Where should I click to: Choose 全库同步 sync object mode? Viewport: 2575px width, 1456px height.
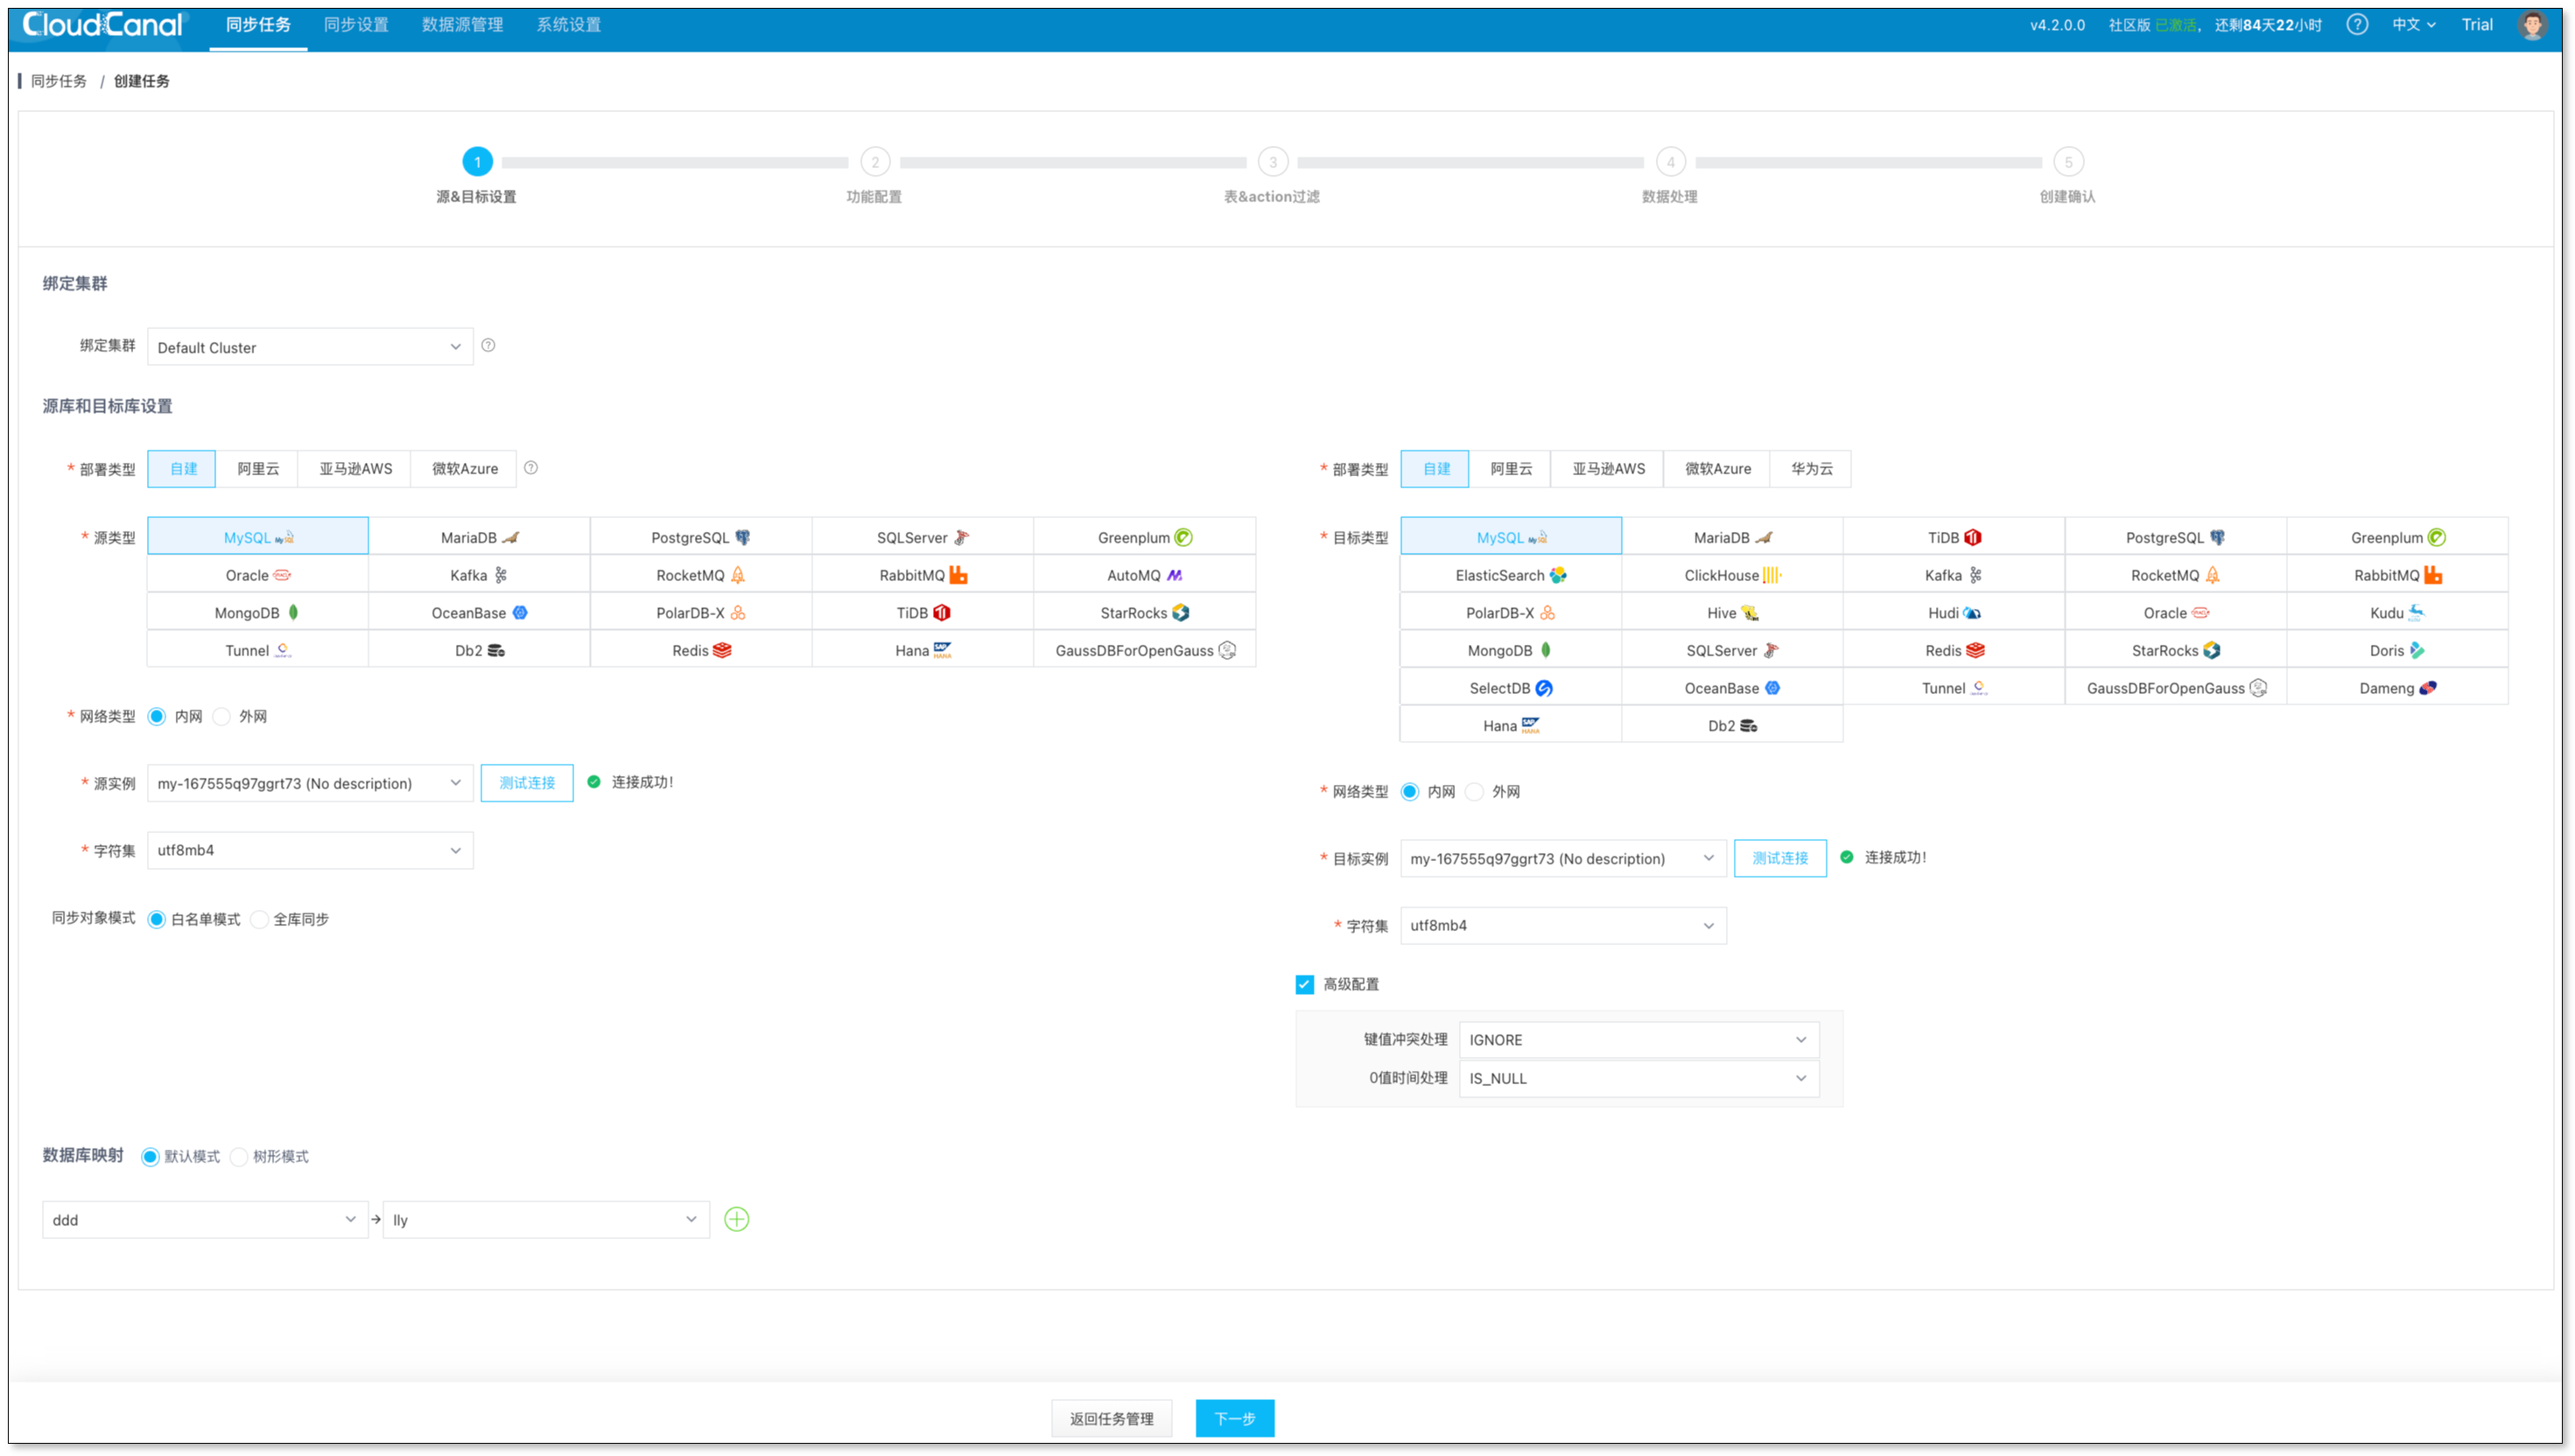259,919
